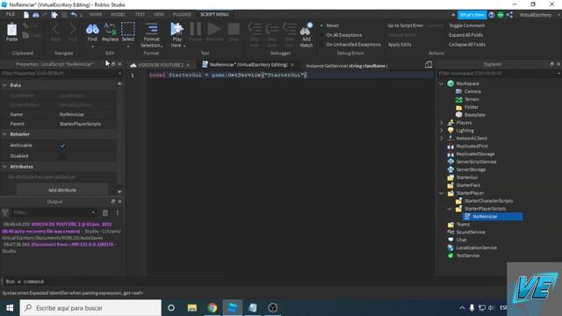The image size is (562, 316).
Task: Click the Step Over debugger icon
Action: (272, 29)
